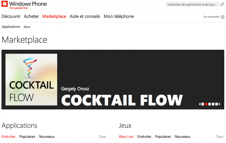Open the Marketplace menu item
Image resolution: width=226 pixels, height=143 pixels.
[x=54, y=17]
